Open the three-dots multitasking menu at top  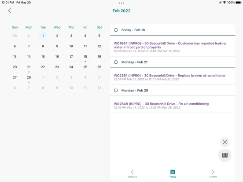(x=121, y=3)
